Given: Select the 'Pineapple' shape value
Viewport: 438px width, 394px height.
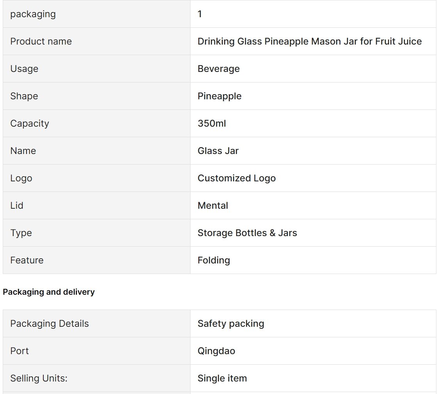Looking at the screenshot, I should point(219,96).
